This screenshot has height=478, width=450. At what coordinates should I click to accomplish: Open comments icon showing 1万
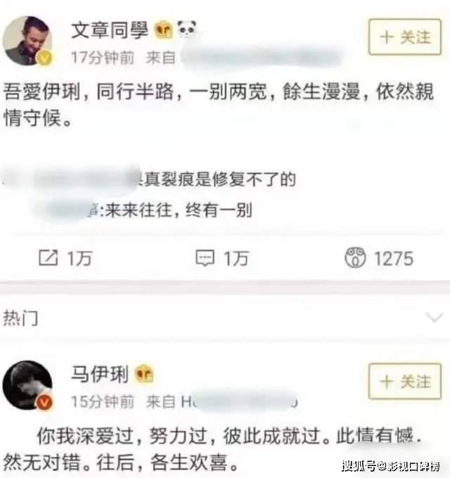(x=205, y=258)
